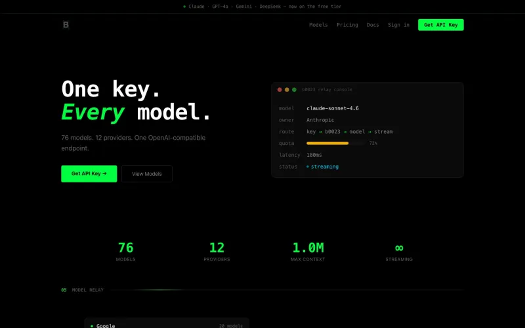Click the 05 Model Relay section label
The image size is (525, 328).
tap(83, 290)
